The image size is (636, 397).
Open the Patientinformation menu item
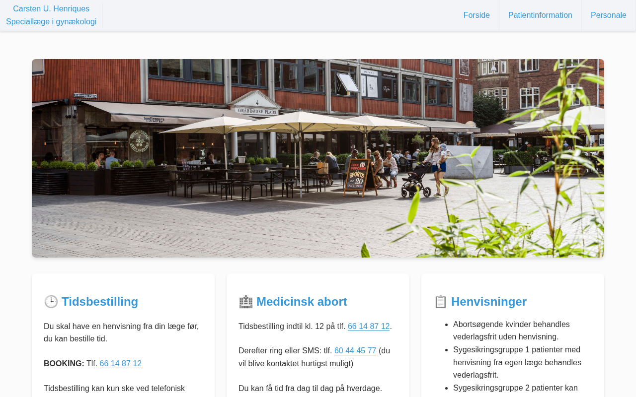pyautogui.click(x=540, y=15)
